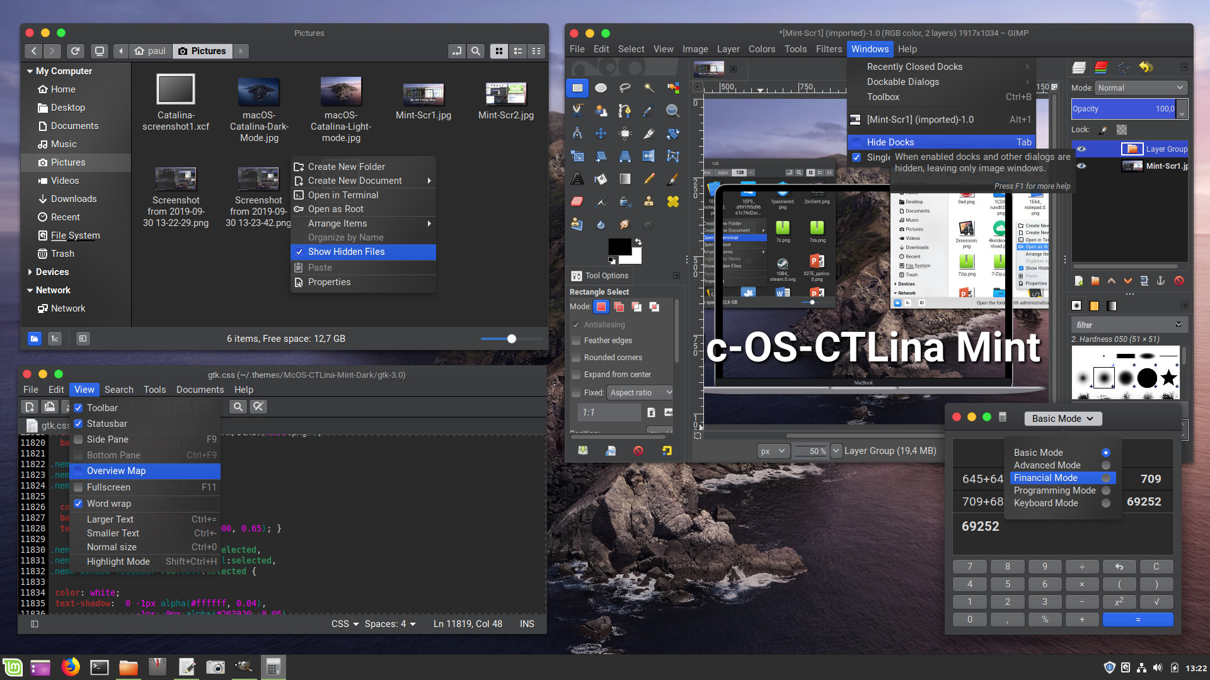Viewport: 1210px width, 680px height.
Task: Enable the Expand from center checkbox
Action: (576, 375)
